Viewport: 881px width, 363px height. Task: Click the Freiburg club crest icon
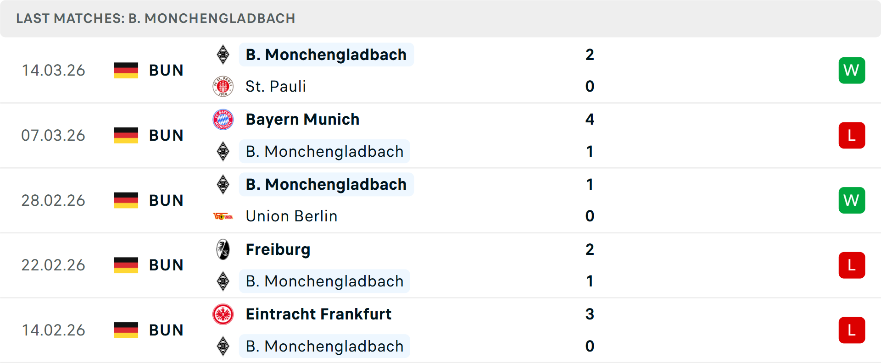(x=223, y=249)
